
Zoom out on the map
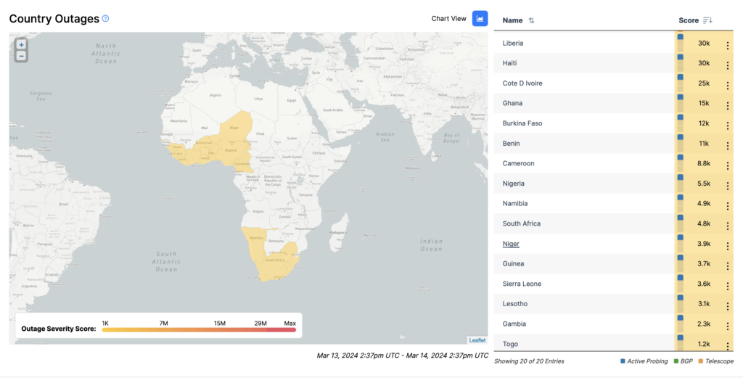21,56
